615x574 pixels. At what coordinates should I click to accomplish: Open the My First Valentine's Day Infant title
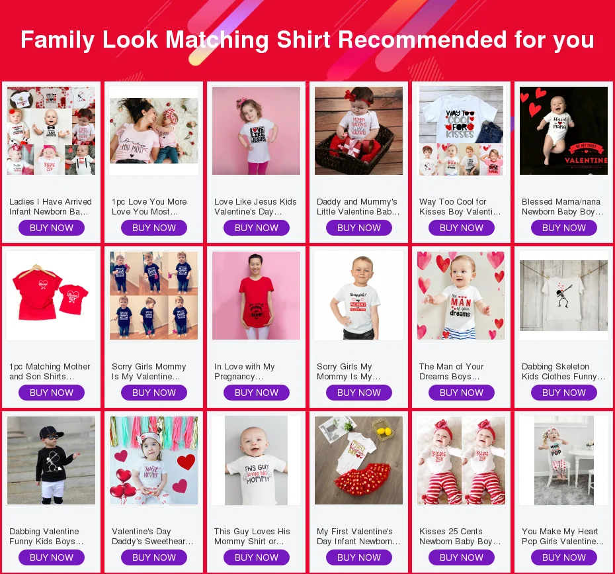click(x=358, y=536)
